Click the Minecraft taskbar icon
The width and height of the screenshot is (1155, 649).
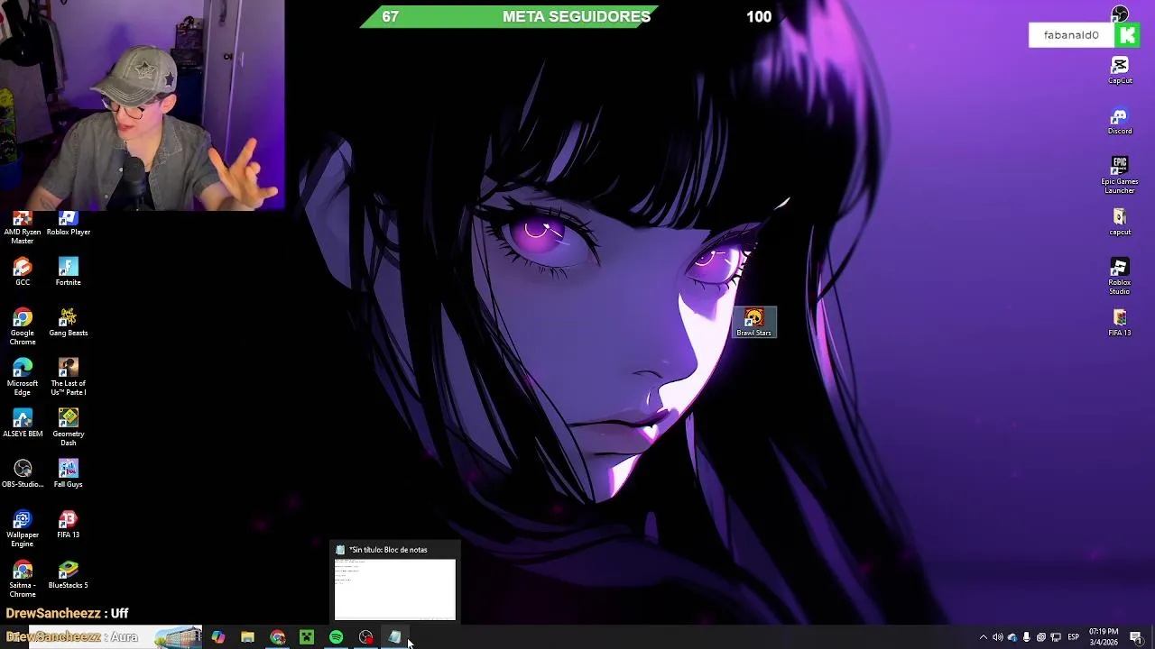(x=307, y=637)
